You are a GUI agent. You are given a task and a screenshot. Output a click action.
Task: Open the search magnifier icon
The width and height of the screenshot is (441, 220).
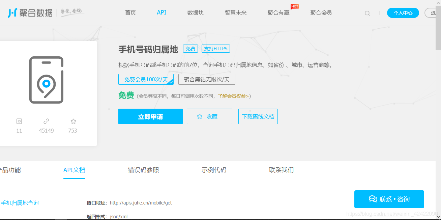(x=367, y=13)
